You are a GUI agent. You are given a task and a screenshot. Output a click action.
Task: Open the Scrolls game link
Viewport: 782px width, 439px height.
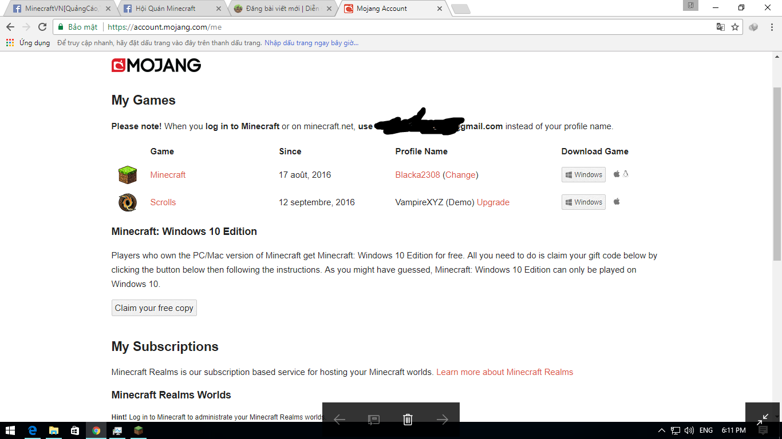pyautogui.click(x=163, y=202)
